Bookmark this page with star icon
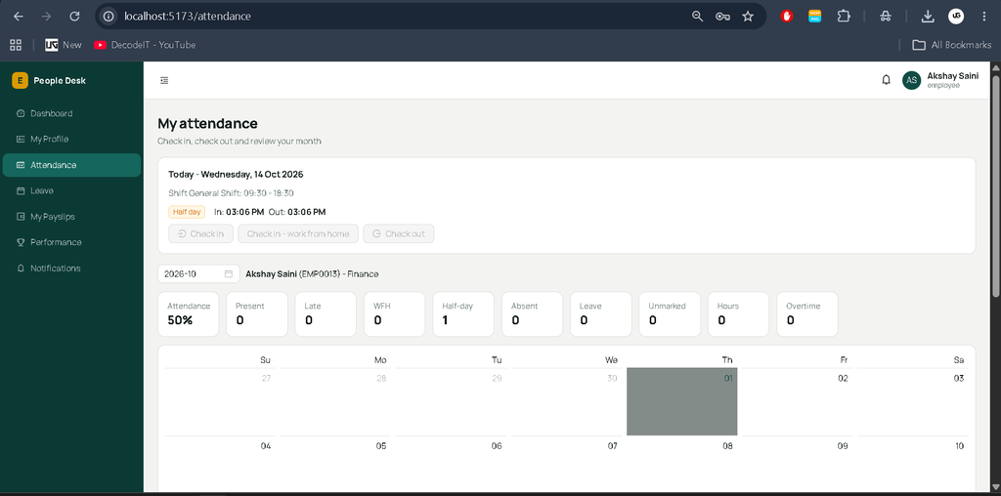The image size is (1001, 496). coord(748,17)
